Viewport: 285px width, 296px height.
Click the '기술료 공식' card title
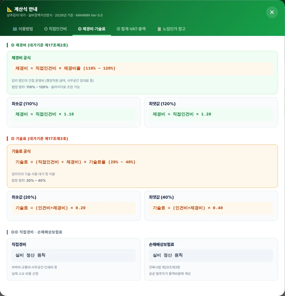coord(21,151)
